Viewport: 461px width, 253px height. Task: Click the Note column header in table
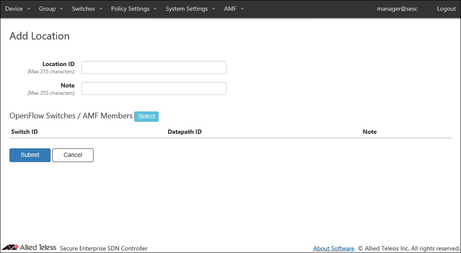pyautogui.click(x=370, y=132)
